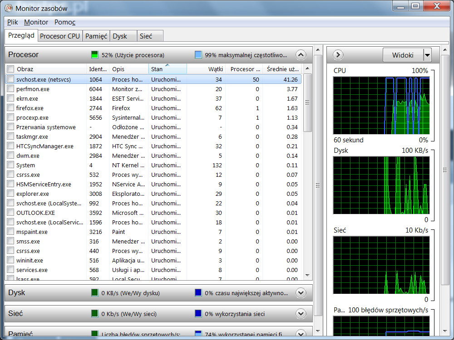Click the blue wykorzystania sieci indicator square
Image resolution: width=454 pixels, height=340 pixels.
click(x=198, y=313)
